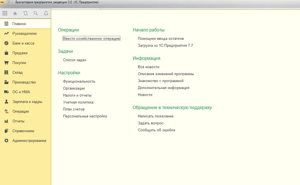Click the Администрирование gear icon
The width and height of the screenshot is (300, 185).
[6, 140]
